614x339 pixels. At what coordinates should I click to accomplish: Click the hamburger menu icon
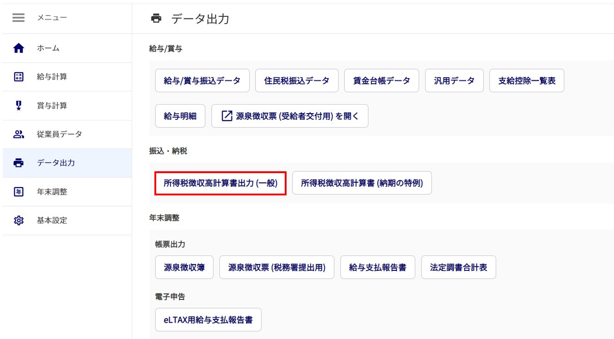tap(19, 18)
